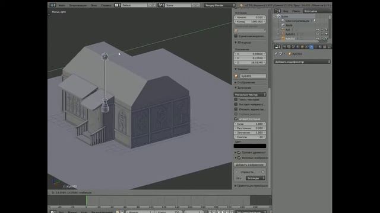This screenshot has width=380, height=213.
Task: Toggle renderability camera for Куб.001 in outliner
Action: 326,34
